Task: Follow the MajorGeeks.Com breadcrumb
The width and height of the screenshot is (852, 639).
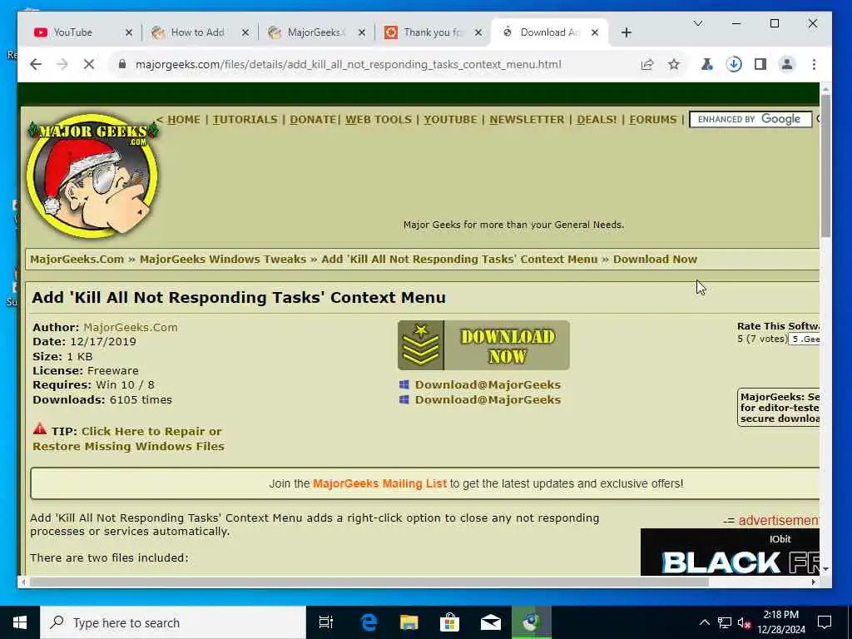Action: [x=77, y=260]
